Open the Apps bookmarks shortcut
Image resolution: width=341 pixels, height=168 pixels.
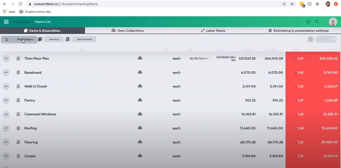pos(9,12)
